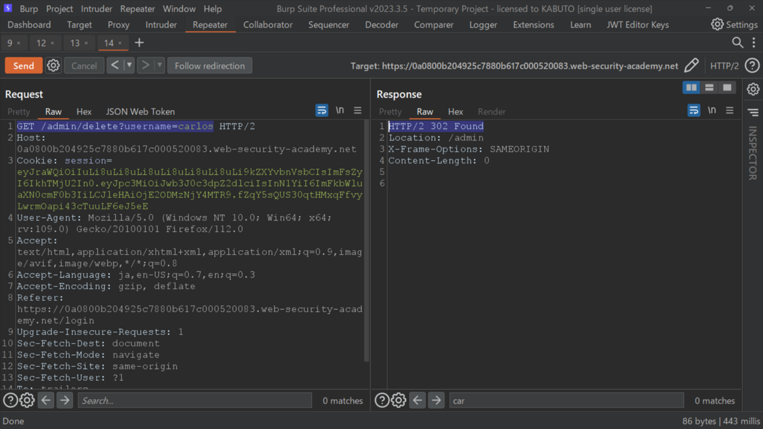This screenshot has height=429, width=763.
Task: Go back to previous request history arrow
Action: [x=115, y=65]
